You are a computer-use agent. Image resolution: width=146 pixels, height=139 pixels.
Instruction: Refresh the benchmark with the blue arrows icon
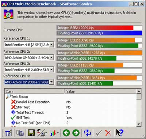point(87,133)
